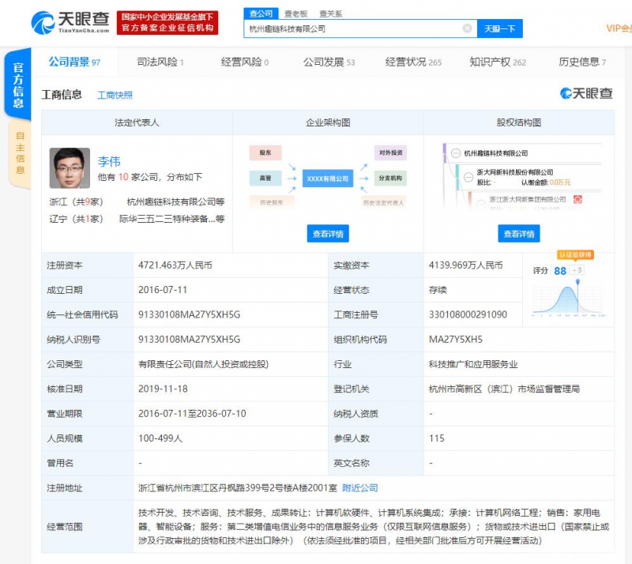The height and width of the screenshot is (564, 632).
Task: Click the 分支机构 box in structure diagram
Action: (x=390, y=179)
